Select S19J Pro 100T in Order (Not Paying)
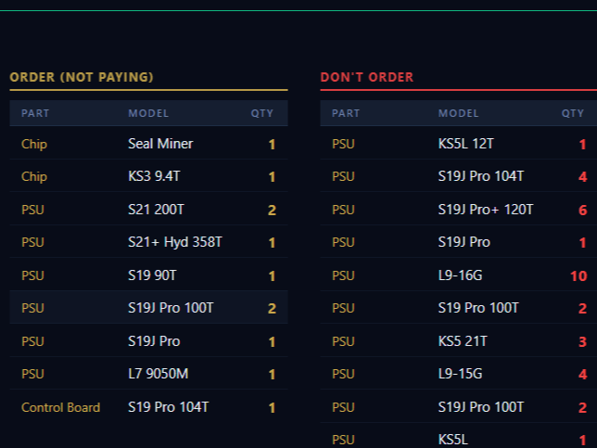 (171, 308)
